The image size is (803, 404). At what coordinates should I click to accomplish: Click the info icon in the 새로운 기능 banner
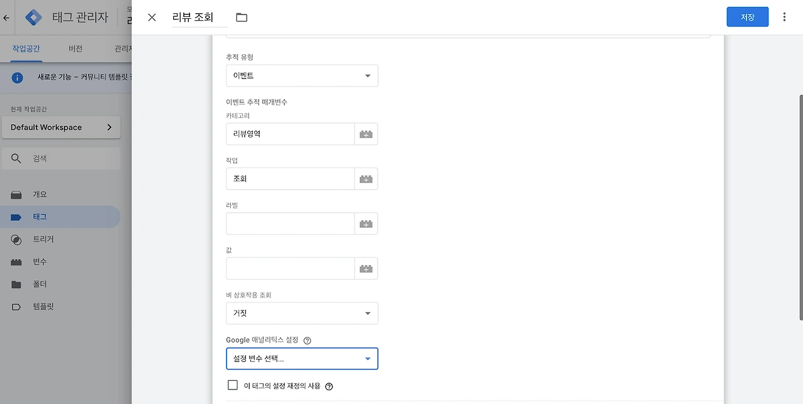[x=18, y=78]
